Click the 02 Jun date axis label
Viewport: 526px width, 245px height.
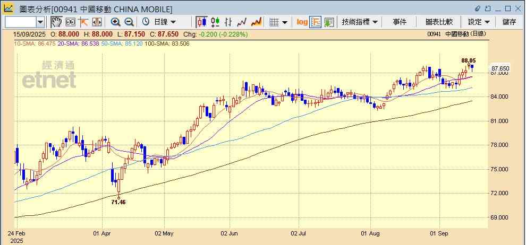pyautogui.click(x=230, y=233)
